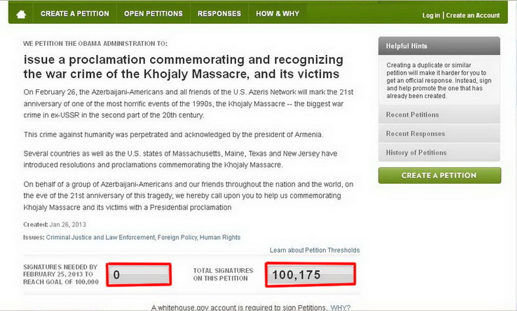This screenshot has height=311, width=517.
Task: Open the Create a Petition menu item
Action: (75, 14)
